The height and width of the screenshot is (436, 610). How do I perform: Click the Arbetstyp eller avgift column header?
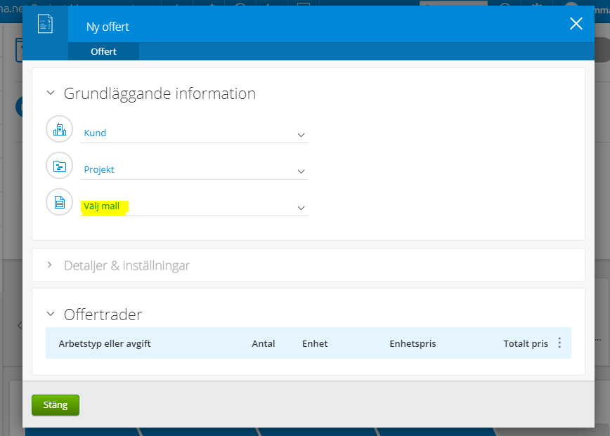click(x=105, y=343)
